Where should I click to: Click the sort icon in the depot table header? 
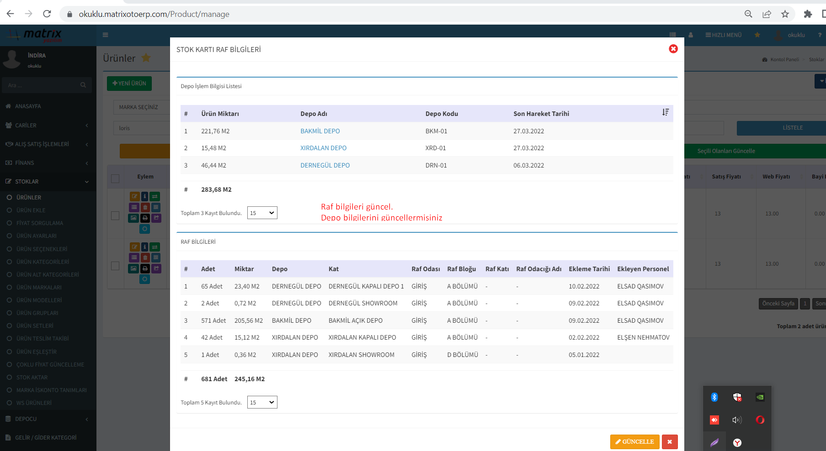665,112
